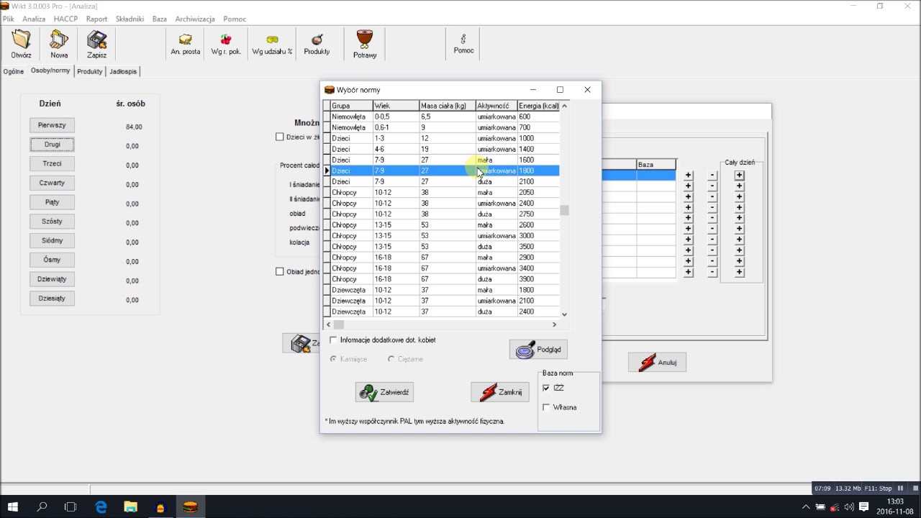Click the Pomoc help toolbar icon
This screenshot has height=518, width=921.
click(x=463, y=44)
